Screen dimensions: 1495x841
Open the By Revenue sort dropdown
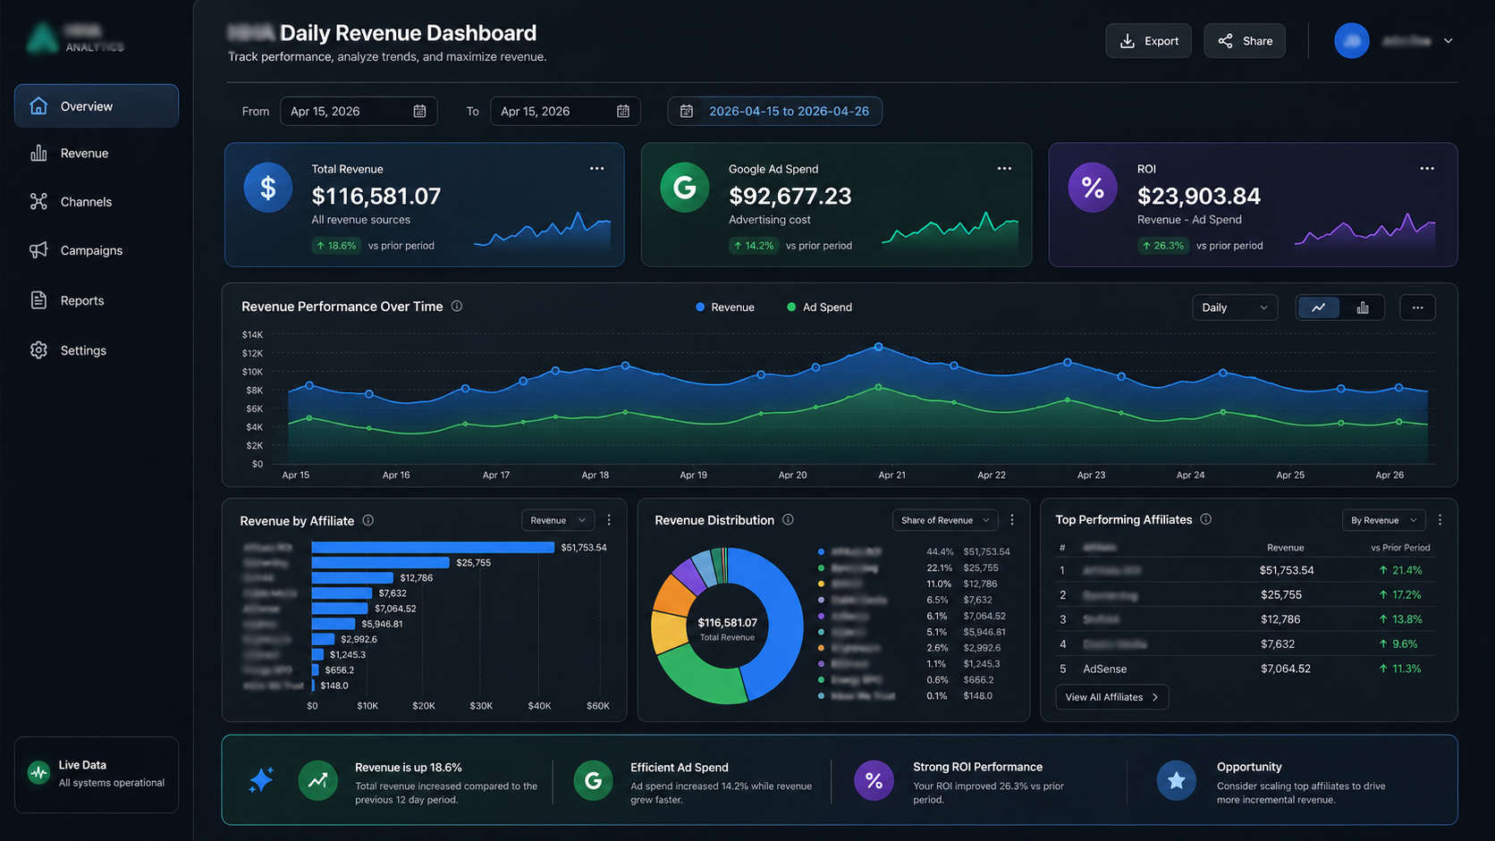[1383, 520]
